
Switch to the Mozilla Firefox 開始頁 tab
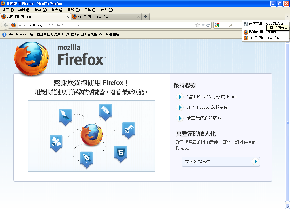click(x=106, y=17)
